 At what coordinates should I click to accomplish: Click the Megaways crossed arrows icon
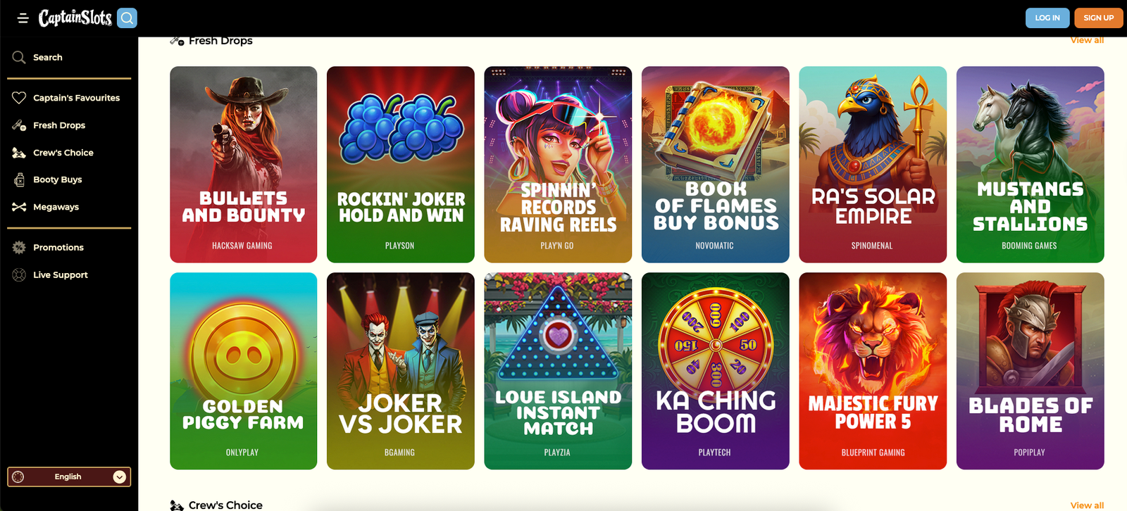click(x=19, y=207)
